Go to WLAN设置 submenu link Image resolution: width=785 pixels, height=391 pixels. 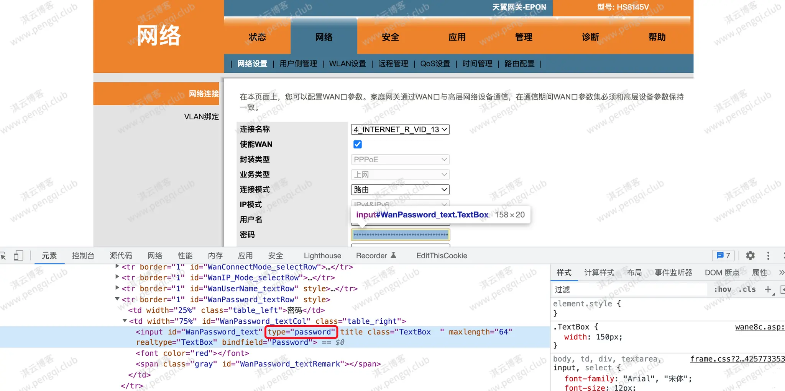348,64
